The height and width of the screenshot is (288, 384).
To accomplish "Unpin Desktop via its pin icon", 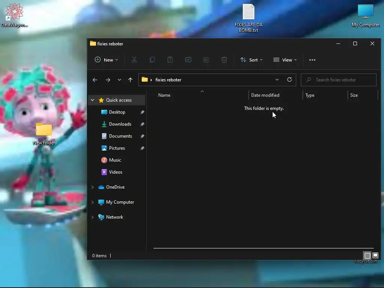I will click(142, 112).
